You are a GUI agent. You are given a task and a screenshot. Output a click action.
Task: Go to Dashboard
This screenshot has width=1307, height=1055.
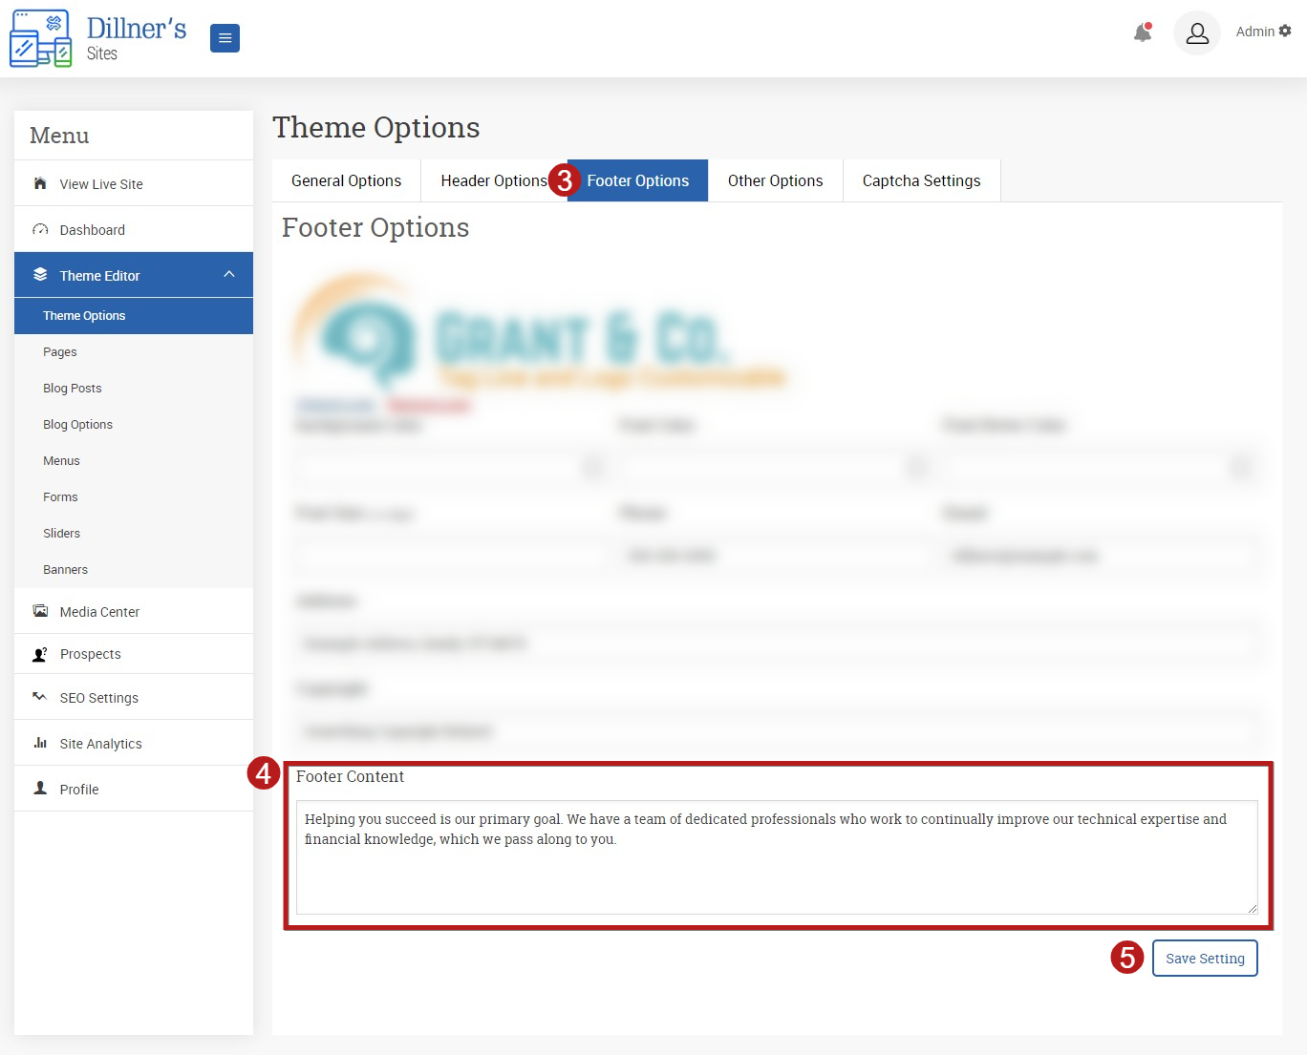[x=134, y=229]
